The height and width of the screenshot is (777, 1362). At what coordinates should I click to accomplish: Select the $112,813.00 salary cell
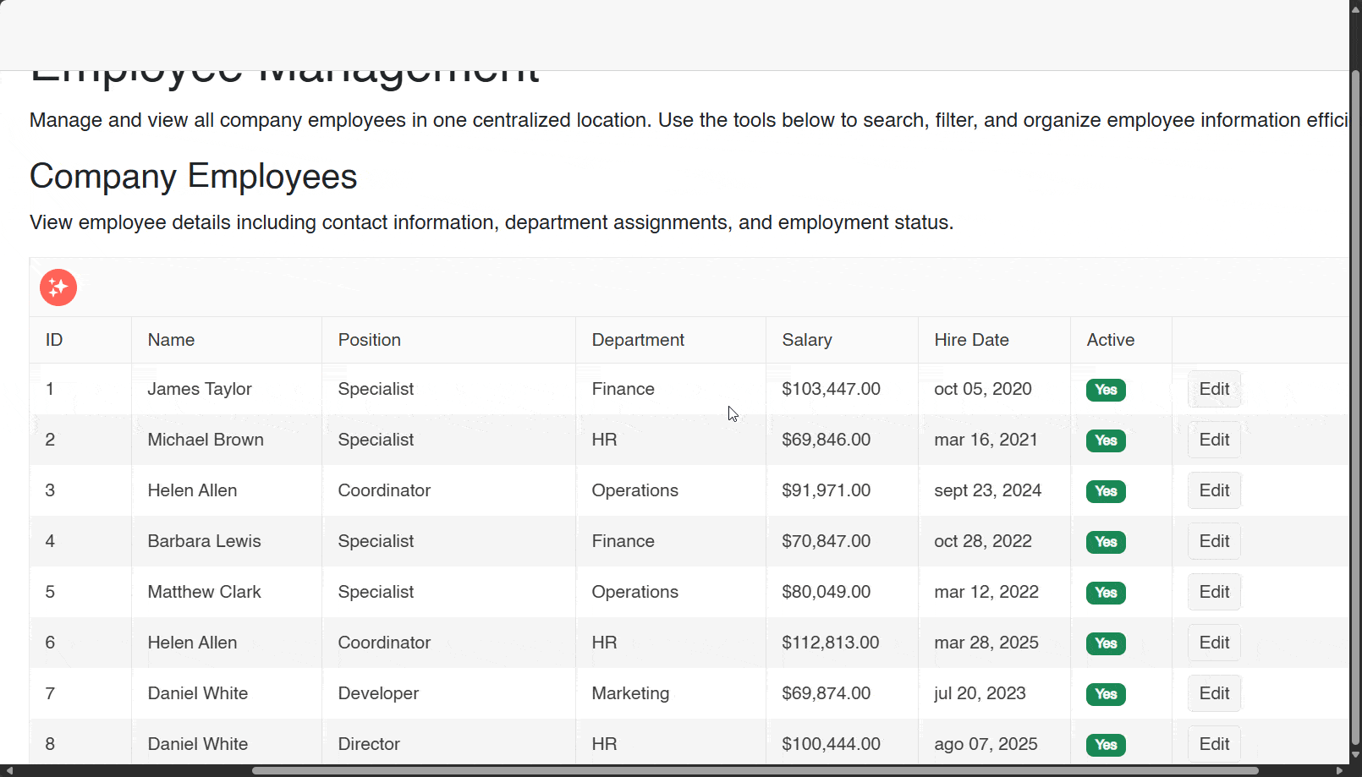(830, 643)
